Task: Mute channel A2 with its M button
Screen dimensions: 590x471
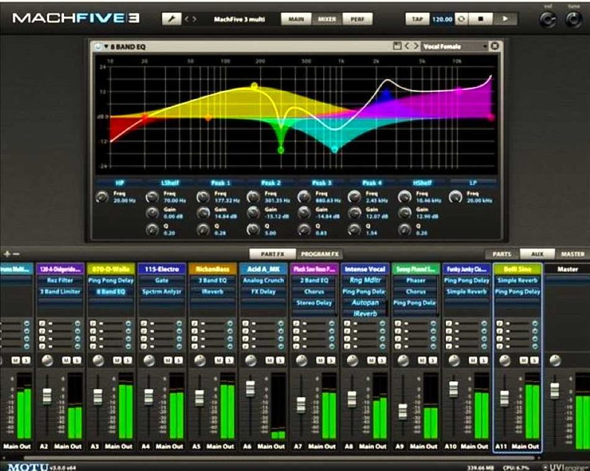Action: [66, 361]
